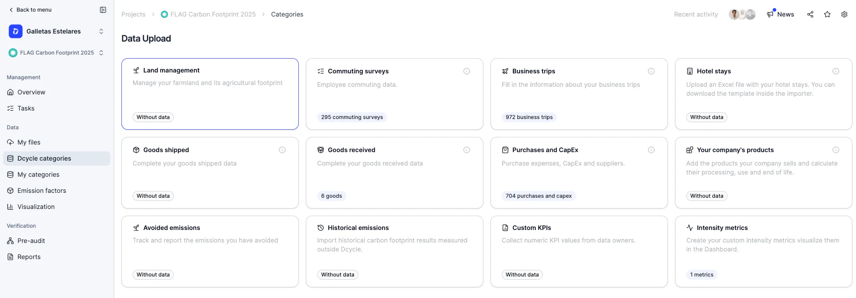Open FLAG Carbon Footprint 2025 project selector

pyautogui.click(x=57, y=53)
